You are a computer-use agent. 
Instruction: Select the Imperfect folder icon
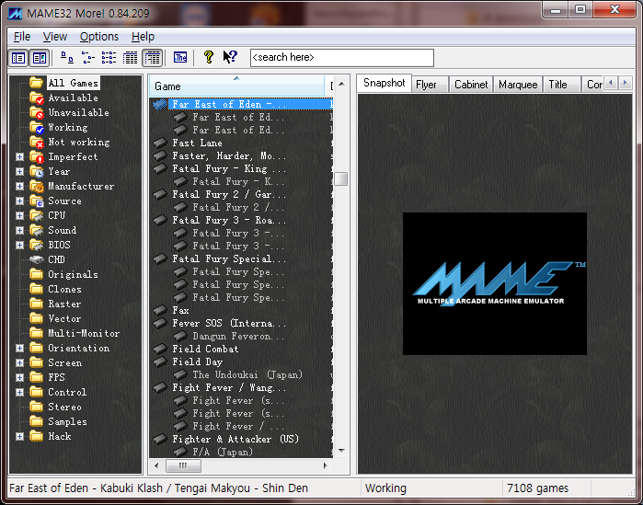click(x=37, y=157)
